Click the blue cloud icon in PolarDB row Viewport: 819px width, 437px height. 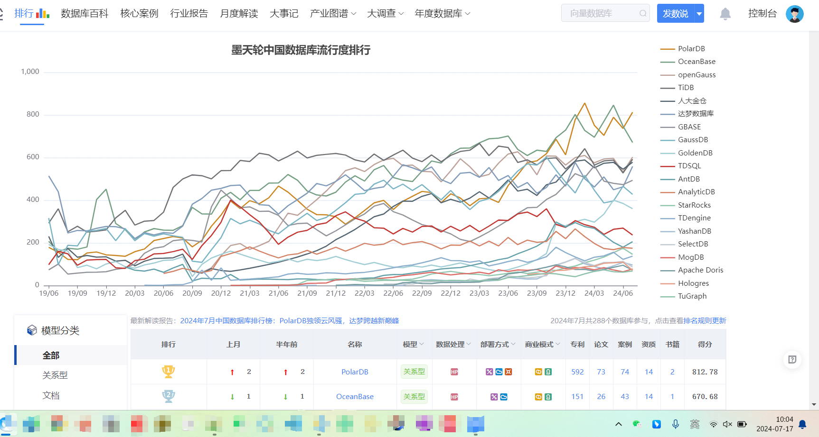click(499, 372)
